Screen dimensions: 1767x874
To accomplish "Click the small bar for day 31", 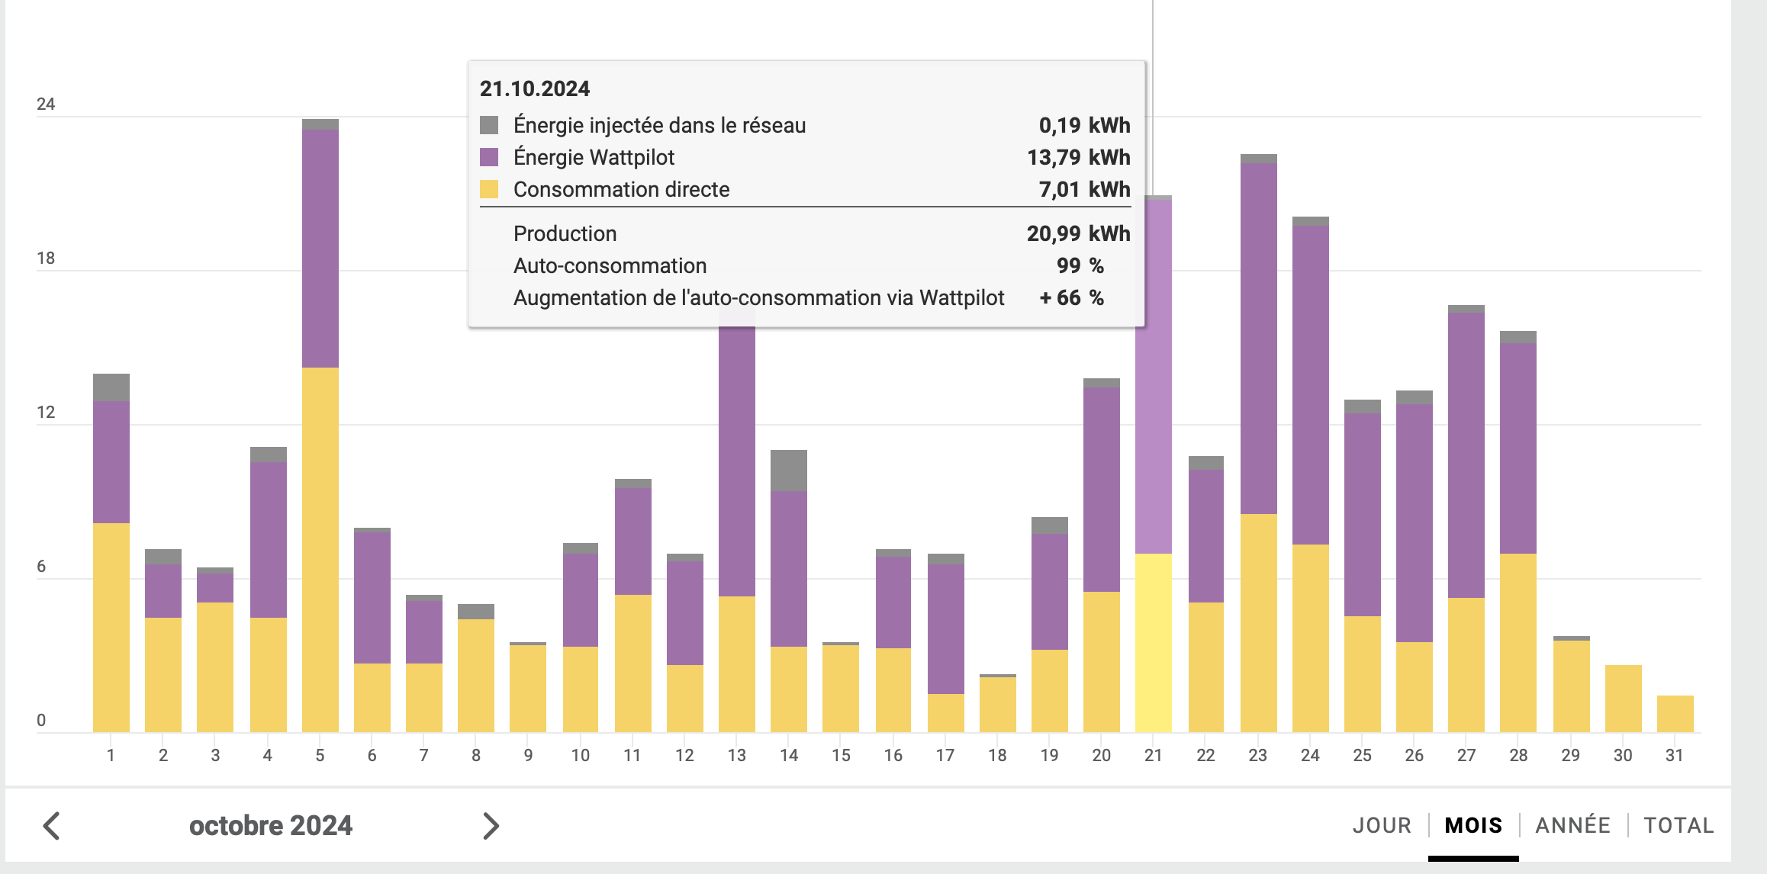I will (x=1675, y=715).
